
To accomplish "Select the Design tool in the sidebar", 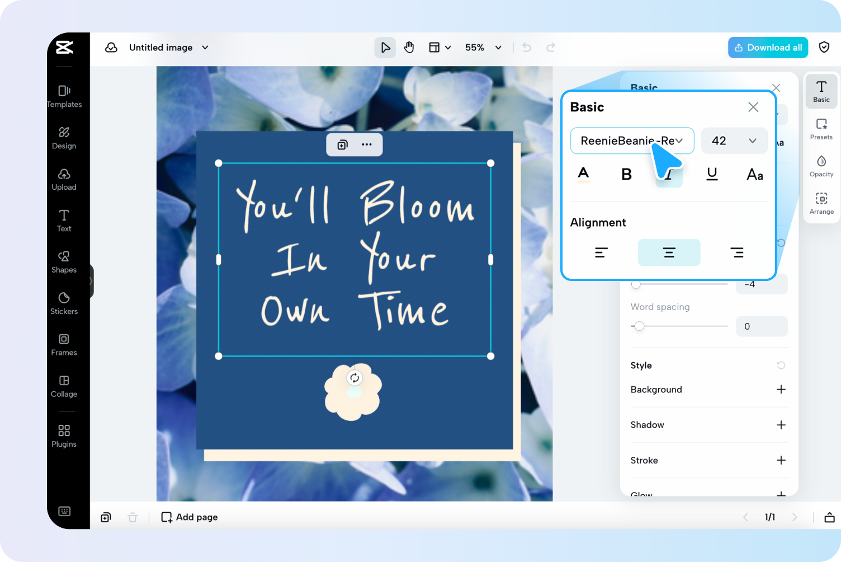I will tap(64, 137).
